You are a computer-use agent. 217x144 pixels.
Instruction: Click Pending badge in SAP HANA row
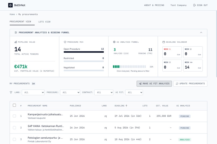tap(185, 128)
